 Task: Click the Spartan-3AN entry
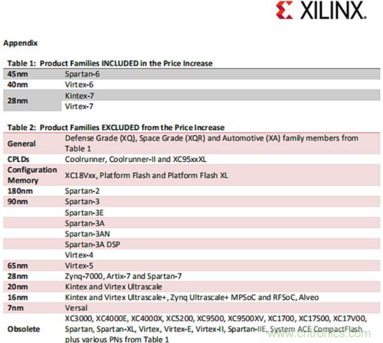(88, 234)
